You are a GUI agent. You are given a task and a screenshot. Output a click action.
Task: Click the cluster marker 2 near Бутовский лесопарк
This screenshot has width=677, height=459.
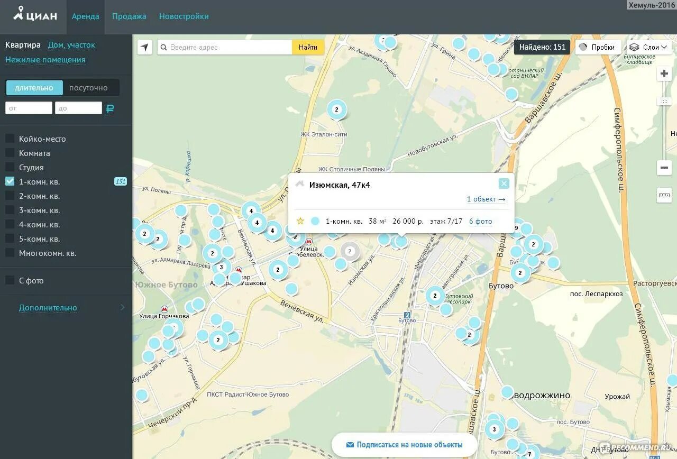point(435,296)
